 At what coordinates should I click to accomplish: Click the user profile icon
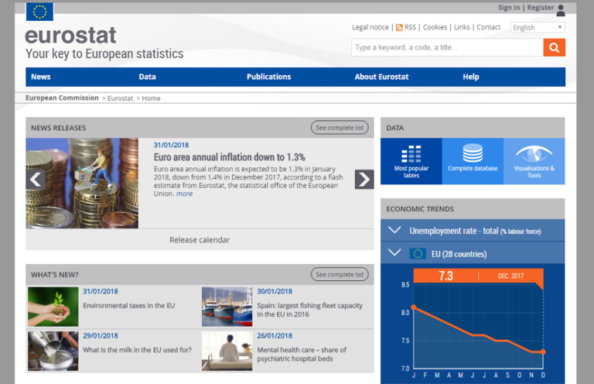(561, 11)
